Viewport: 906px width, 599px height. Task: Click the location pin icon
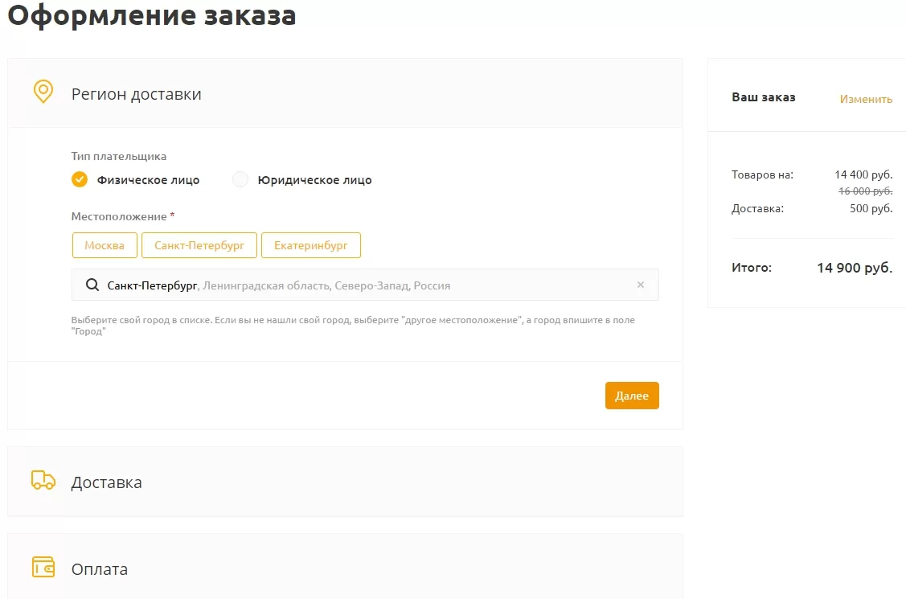43,92
